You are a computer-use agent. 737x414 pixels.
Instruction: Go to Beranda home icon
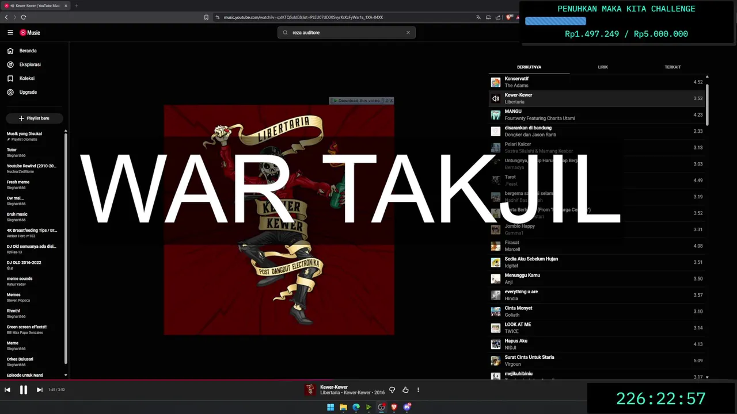pyautogui.click(x=10, y=51)
